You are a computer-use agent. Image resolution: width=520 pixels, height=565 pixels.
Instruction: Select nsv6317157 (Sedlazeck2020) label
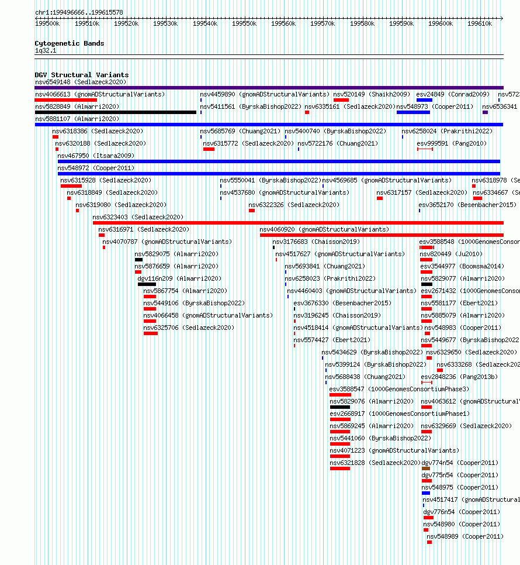click(x=422, y=192)
